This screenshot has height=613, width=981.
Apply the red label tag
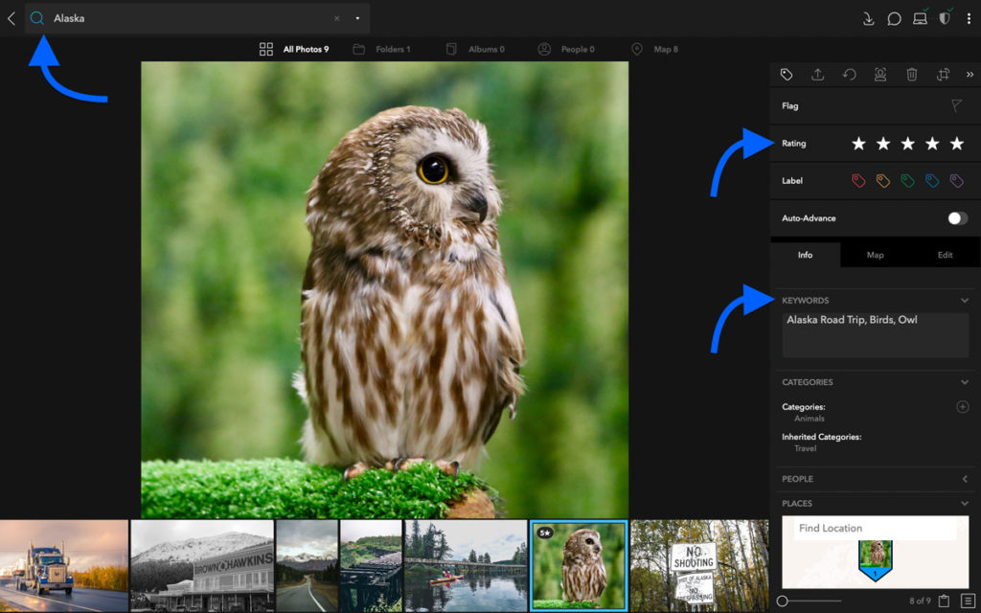point(858,181)
